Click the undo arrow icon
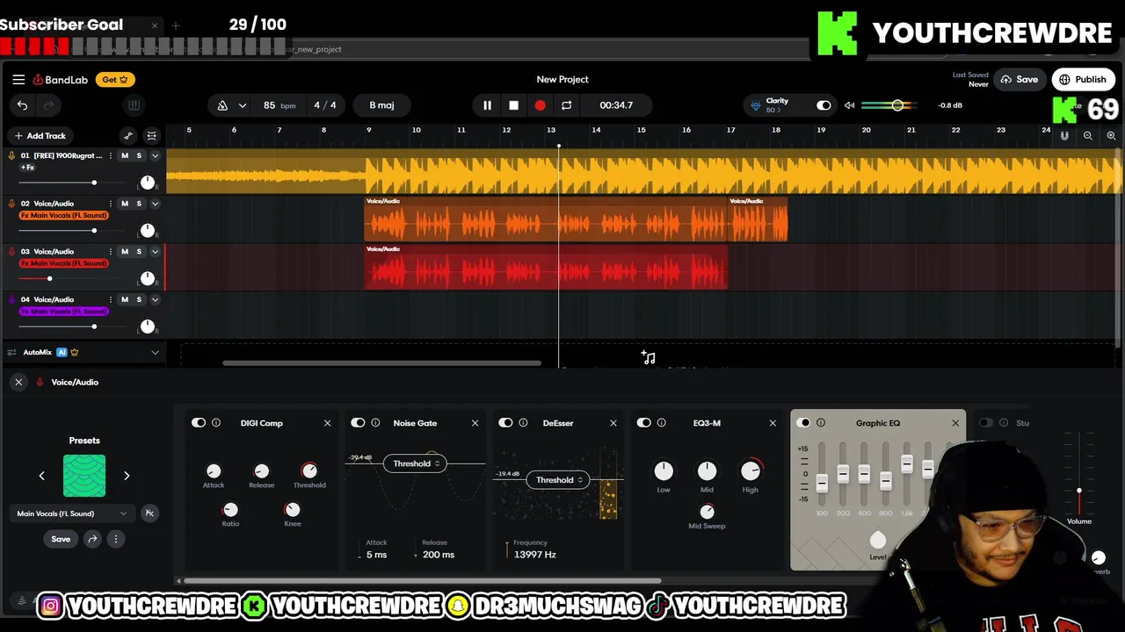The image size is (1125, 632). click(22, 105)
